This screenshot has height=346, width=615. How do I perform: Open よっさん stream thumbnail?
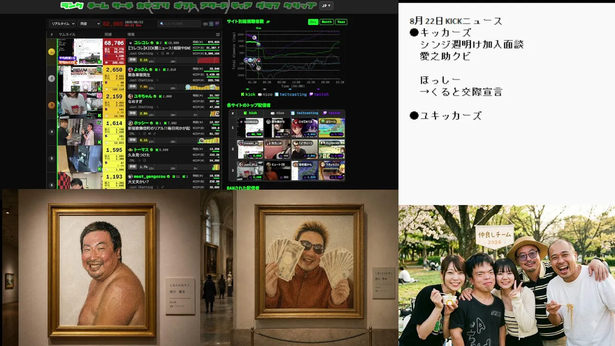tap(80, 78)
